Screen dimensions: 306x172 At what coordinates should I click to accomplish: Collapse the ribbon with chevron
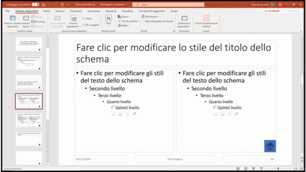pyautogui.click(x=301, y=31)
